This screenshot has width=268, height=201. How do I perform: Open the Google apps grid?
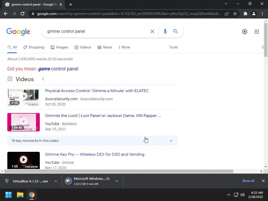pyautogui.click(x=256, y=32)
